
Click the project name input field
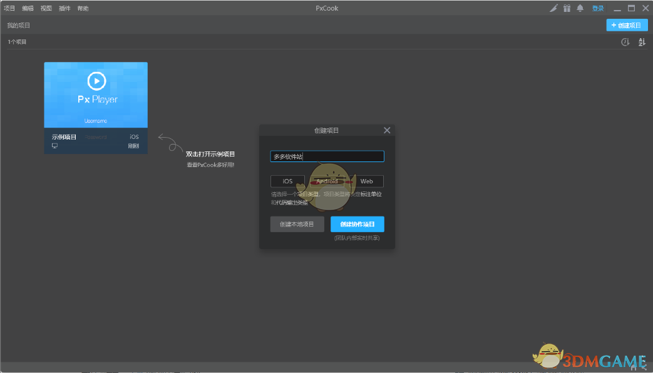[327, 156]
